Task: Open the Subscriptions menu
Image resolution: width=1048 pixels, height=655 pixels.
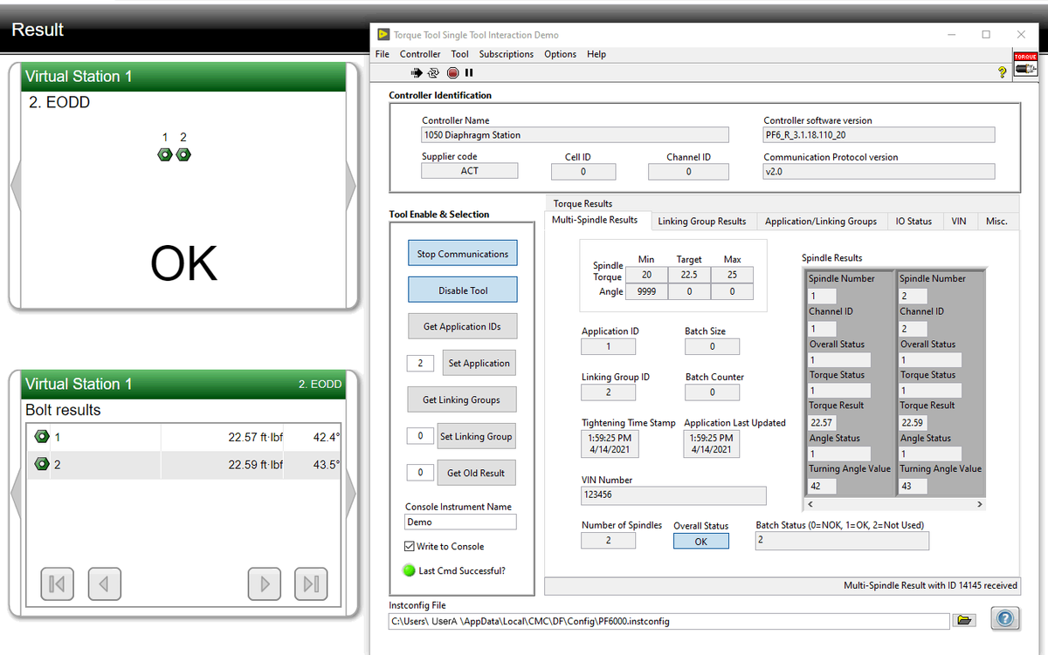Action: point(505,53)
